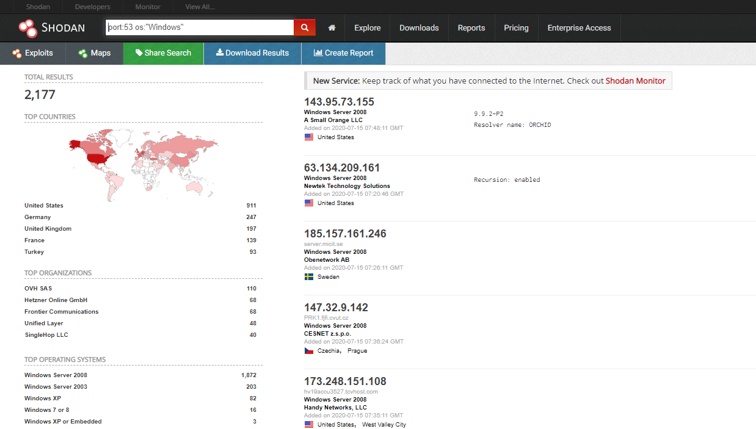Viewport: 756px width, 429px height.
Task: Filter by Windows 7 or 8 operating system
Action: tap(47, 410)
